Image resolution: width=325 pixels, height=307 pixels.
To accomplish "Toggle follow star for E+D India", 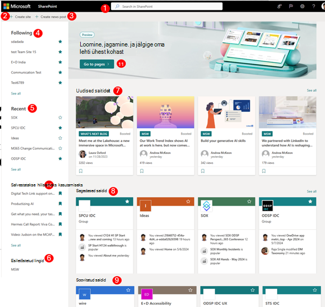I will click(x=60, y=62).
